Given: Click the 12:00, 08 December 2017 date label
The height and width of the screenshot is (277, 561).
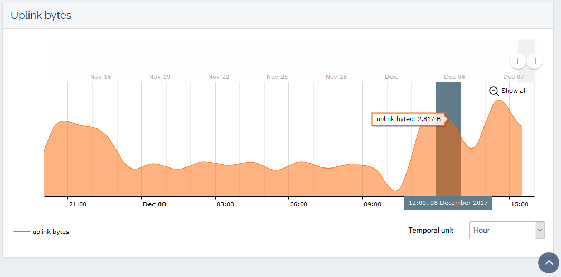Looking at the screenshot, I should pyautogui.click(x=448, y=203).
